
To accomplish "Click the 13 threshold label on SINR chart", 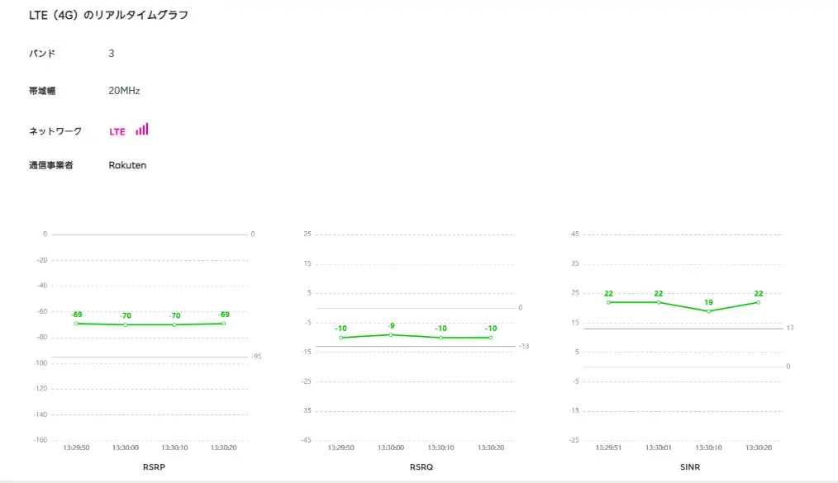I will pyautogui.click(x=790, y=329).
